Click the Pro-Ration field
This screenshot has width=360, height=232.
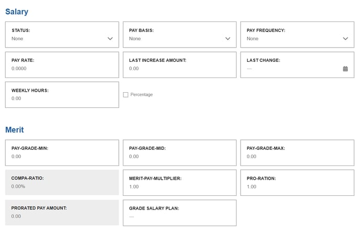click(297, 183)
